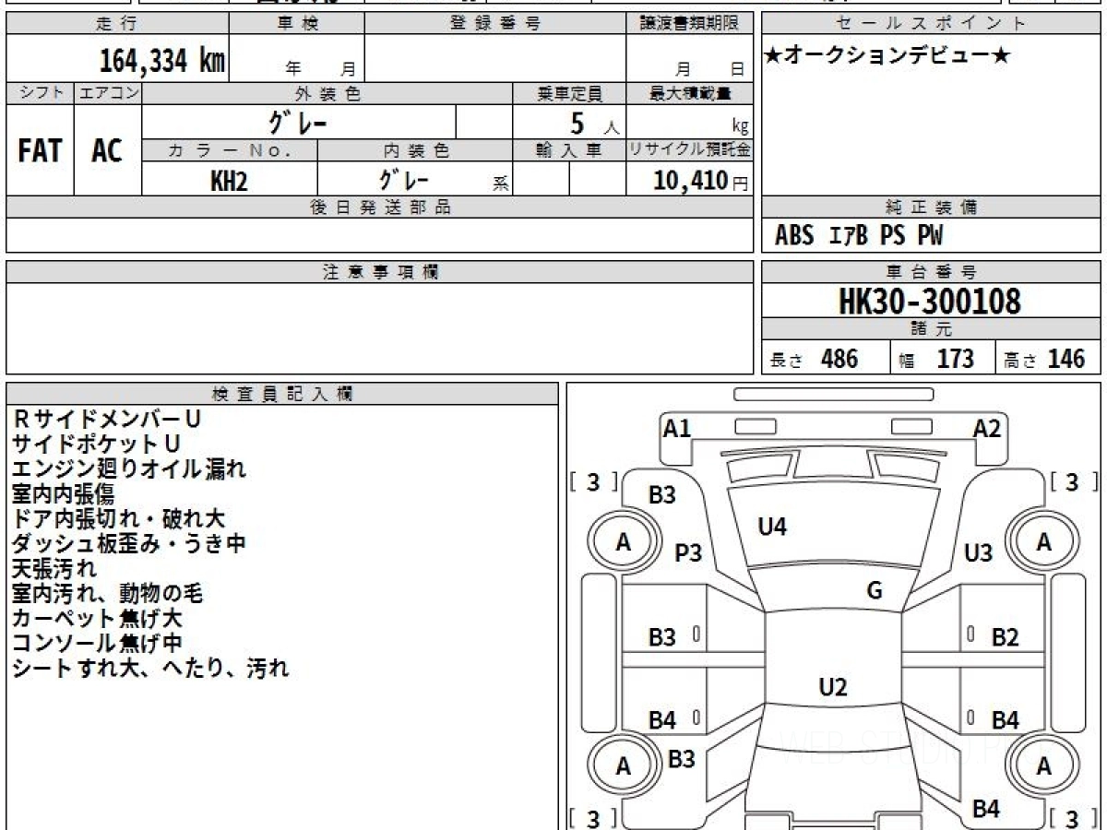The image size is (1107, 830).
Task: Click the mileage value 164,334 km
Action: click(x=161, y=62)
